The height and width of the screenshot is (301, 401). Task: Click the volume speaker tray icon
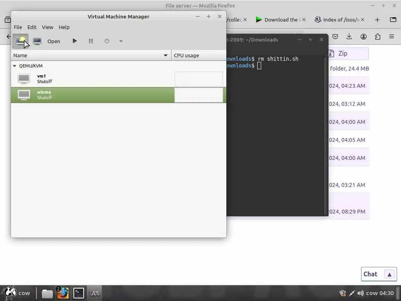point(361,293)
